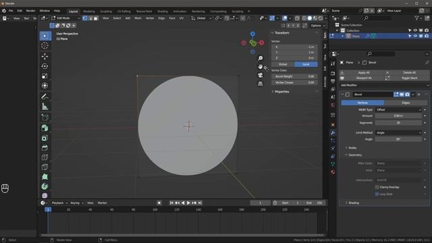This screenshot has width=432, height=243.
Task: Click the viewport pan hand icon
Action: 260,67
